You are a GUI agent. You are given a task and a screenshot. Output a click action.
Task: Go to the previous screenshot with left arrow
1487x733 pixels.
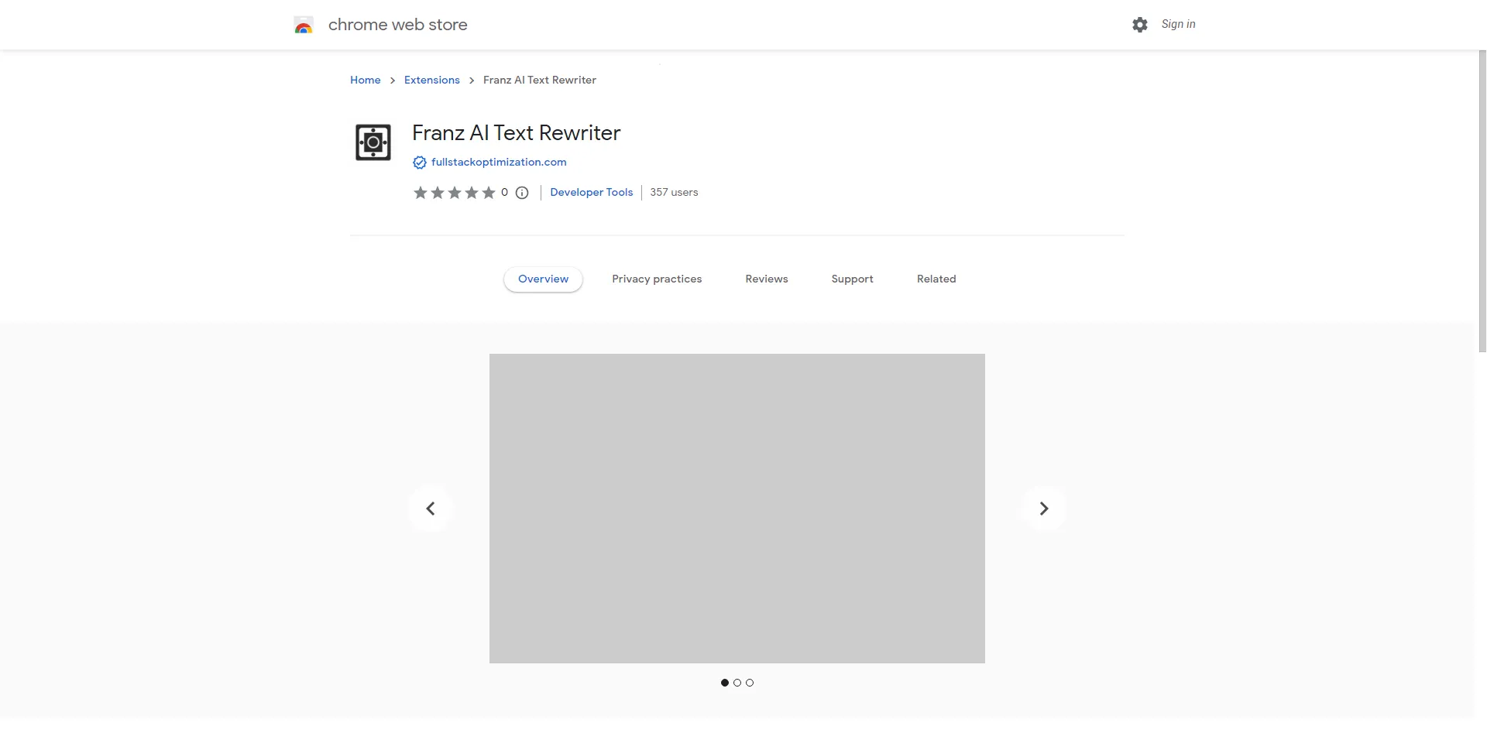[x=431, y=509]
